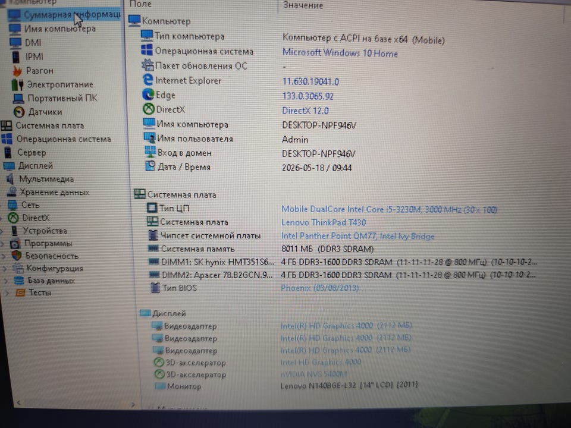This screenshot has height=428, width=571.
Task: Select the Тип компьютера row
Action: (x=293, y=37)
